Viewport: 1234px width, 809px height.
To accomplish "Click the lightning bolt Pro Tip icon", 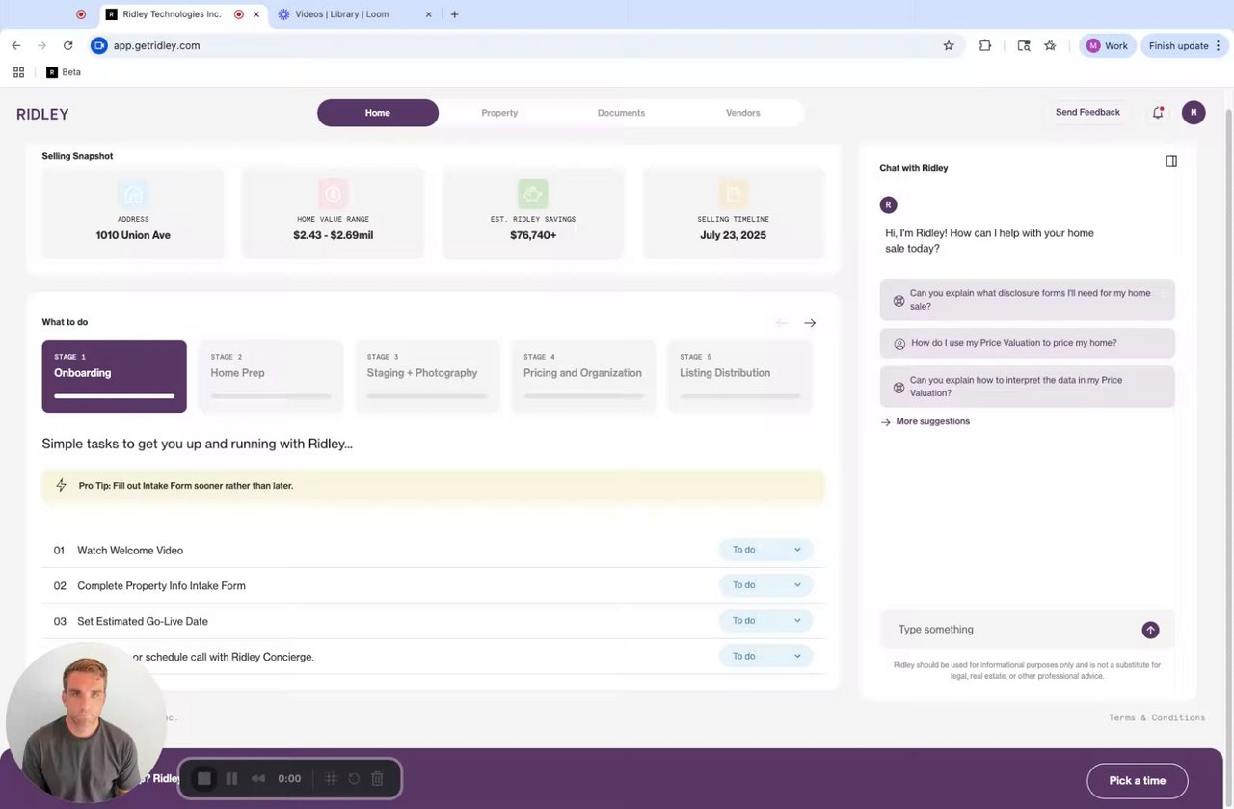I will click(62, 485).
